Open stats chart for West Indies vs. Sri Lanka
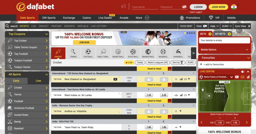The width and height of the screenshot is (256, 134). pos(181,95)
